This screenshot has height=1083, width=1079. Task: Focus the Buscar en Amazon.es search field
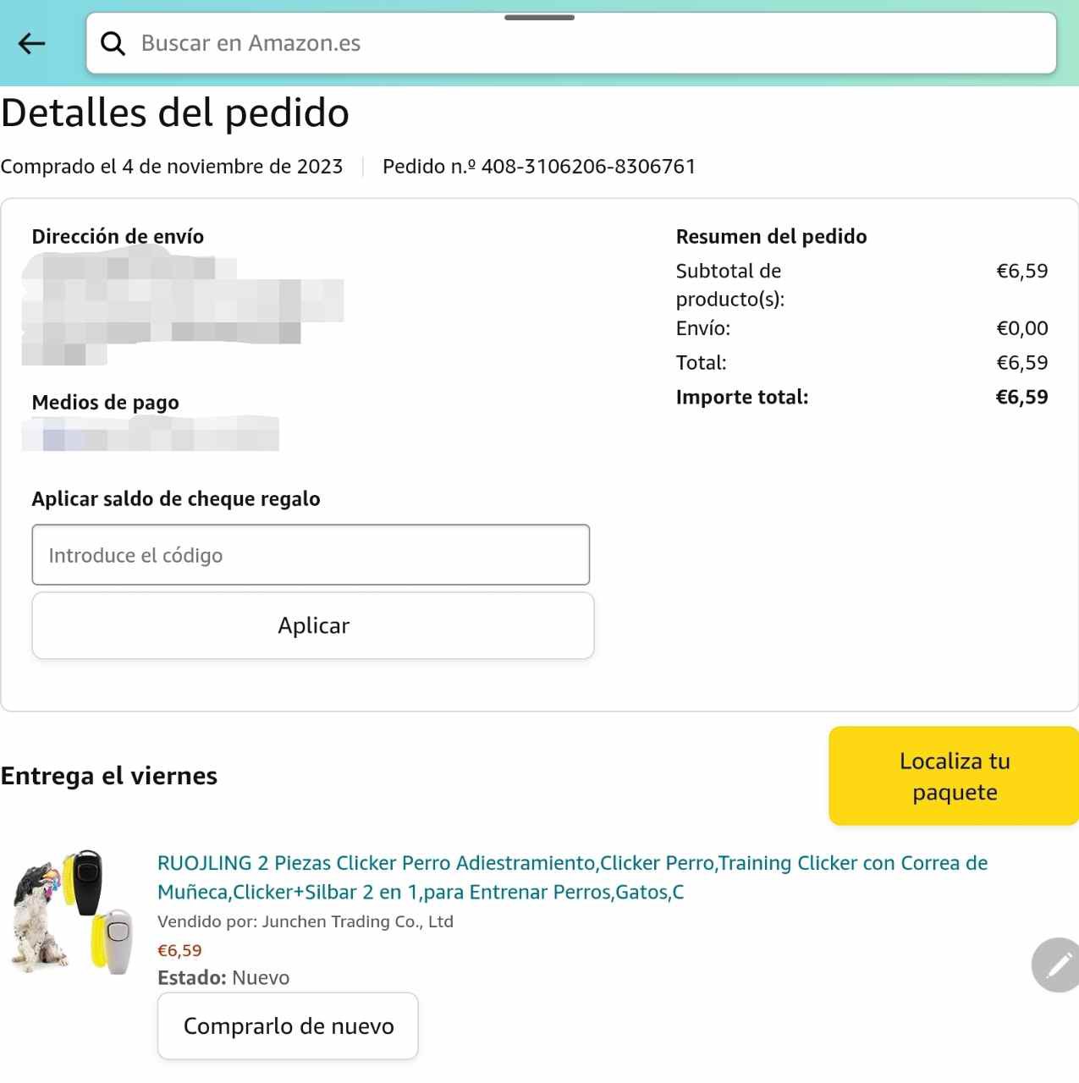coord(575,43)
